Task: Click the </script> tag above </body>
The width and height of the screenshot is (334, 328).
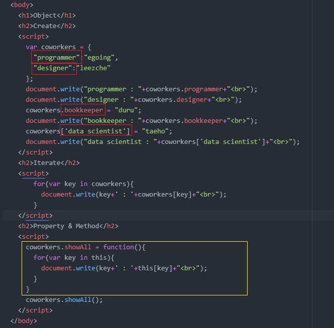Action: pos(35,310)
